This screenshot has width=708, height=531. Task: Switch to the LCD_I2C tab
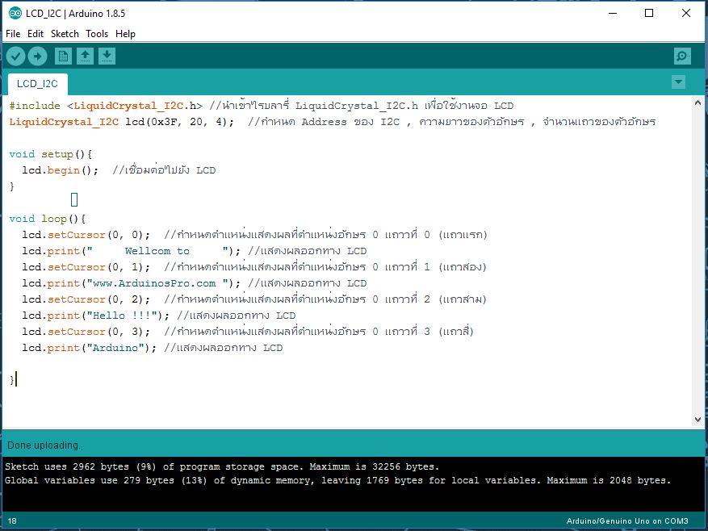point(36,83)
